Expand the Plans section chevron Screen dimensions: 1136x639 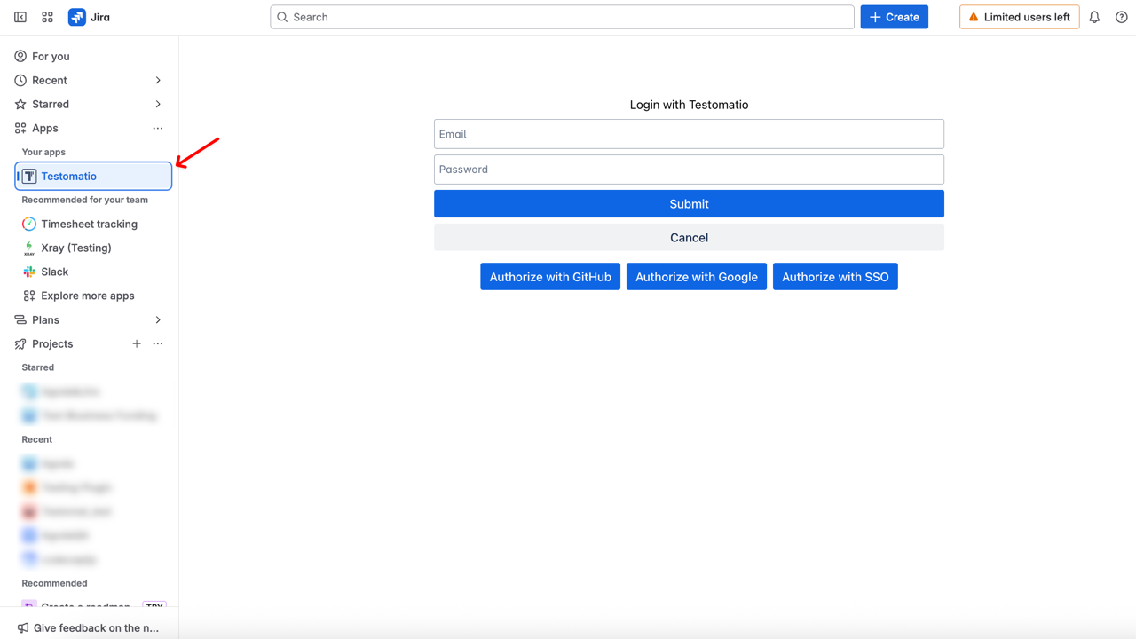click(x=158, y=319)
